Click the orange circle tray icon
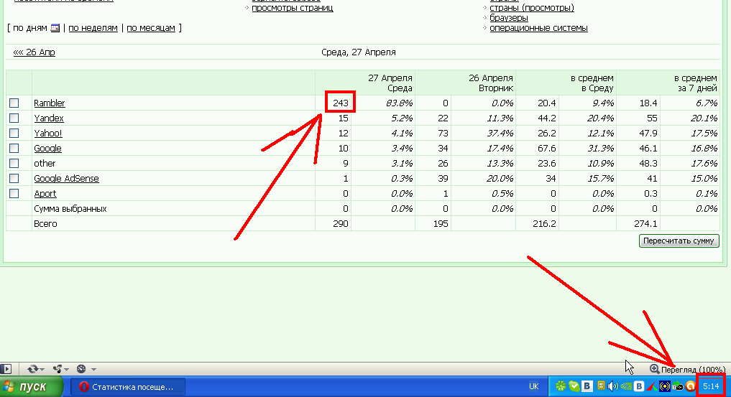 click(x=691, y=386)
